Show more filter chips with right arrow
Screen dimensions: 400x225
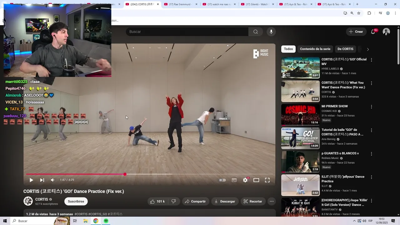pos(368,49)
